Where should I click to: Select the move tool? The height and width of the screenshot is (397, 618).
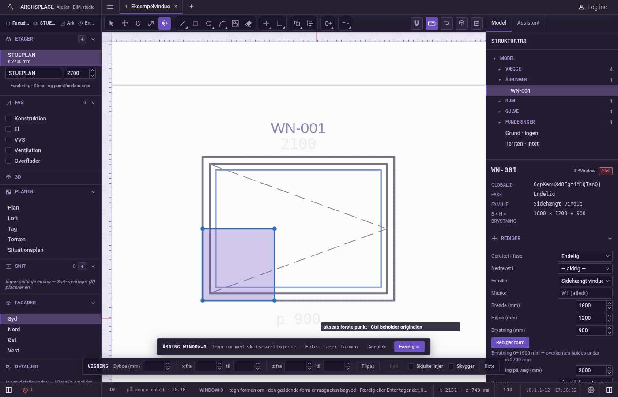(125, 23)
